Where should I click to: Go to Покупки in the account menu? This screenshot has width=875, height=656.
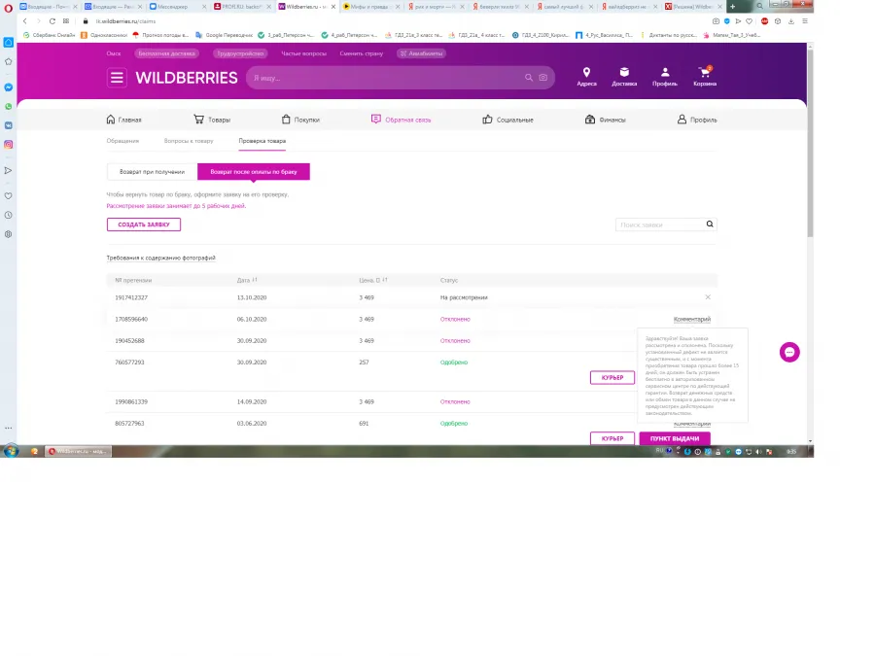(300, 120)
